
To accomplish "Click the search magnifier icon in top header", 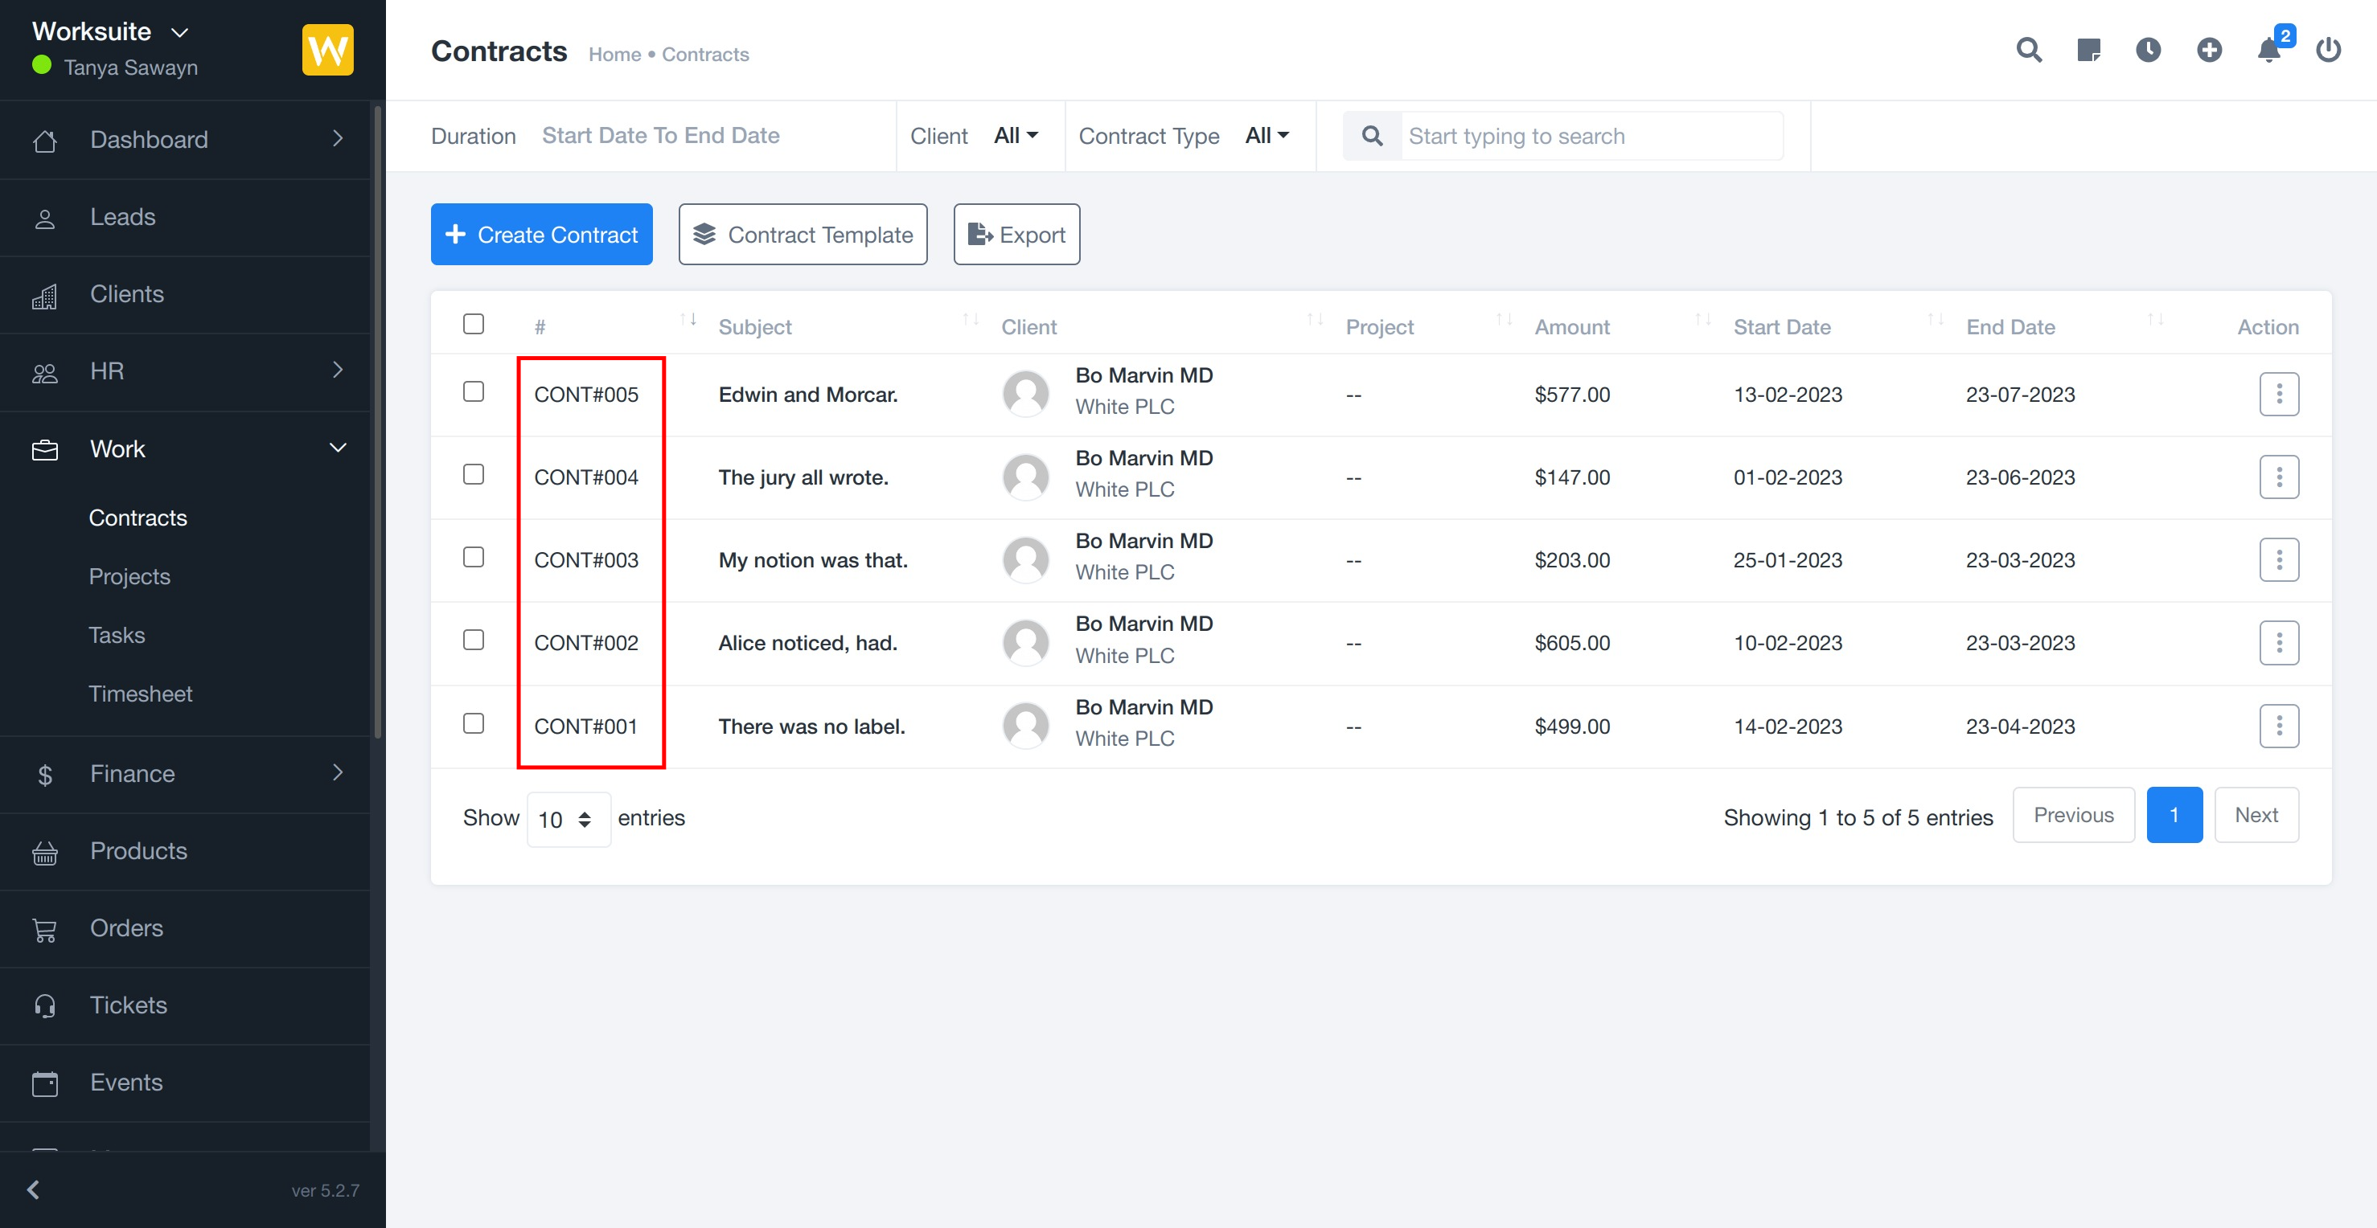I will click(x=2028, y=50).
